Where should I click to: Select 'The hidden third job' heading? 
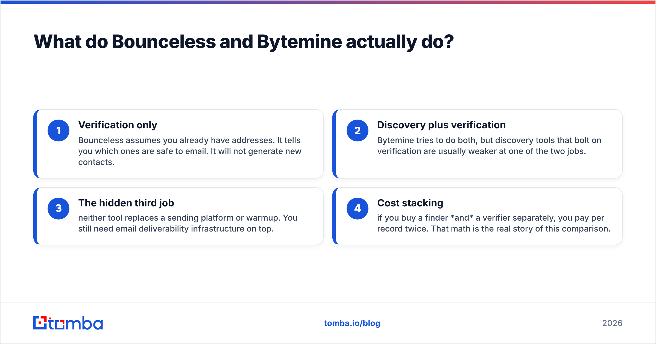(126, 203)
